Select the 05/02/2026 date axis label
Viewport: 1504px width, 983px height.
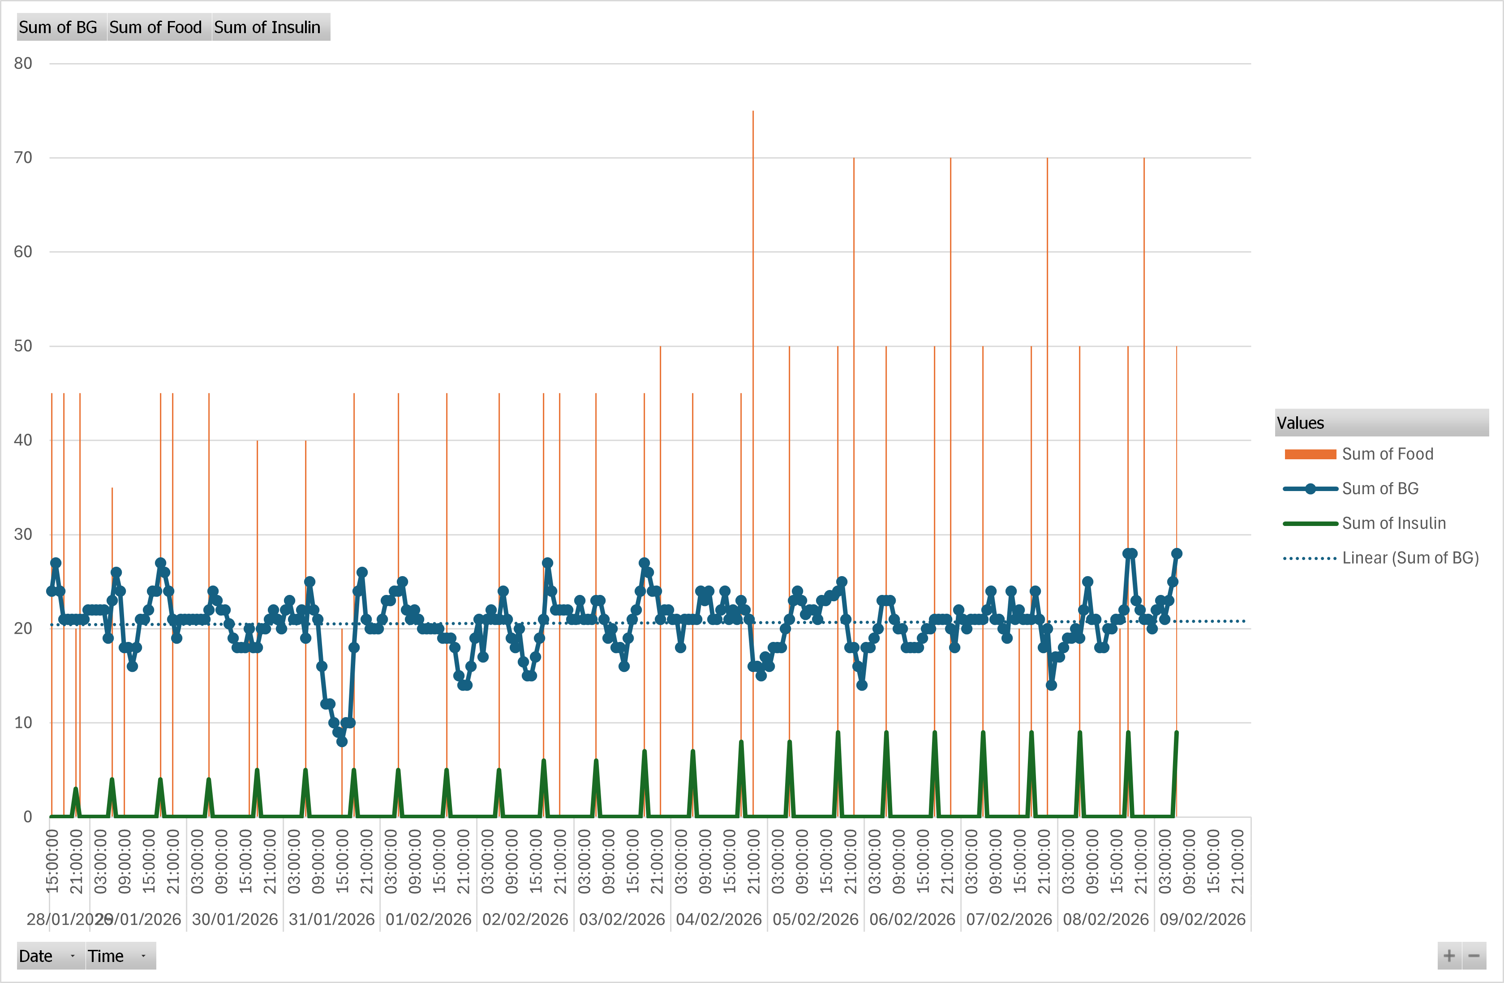815,919
